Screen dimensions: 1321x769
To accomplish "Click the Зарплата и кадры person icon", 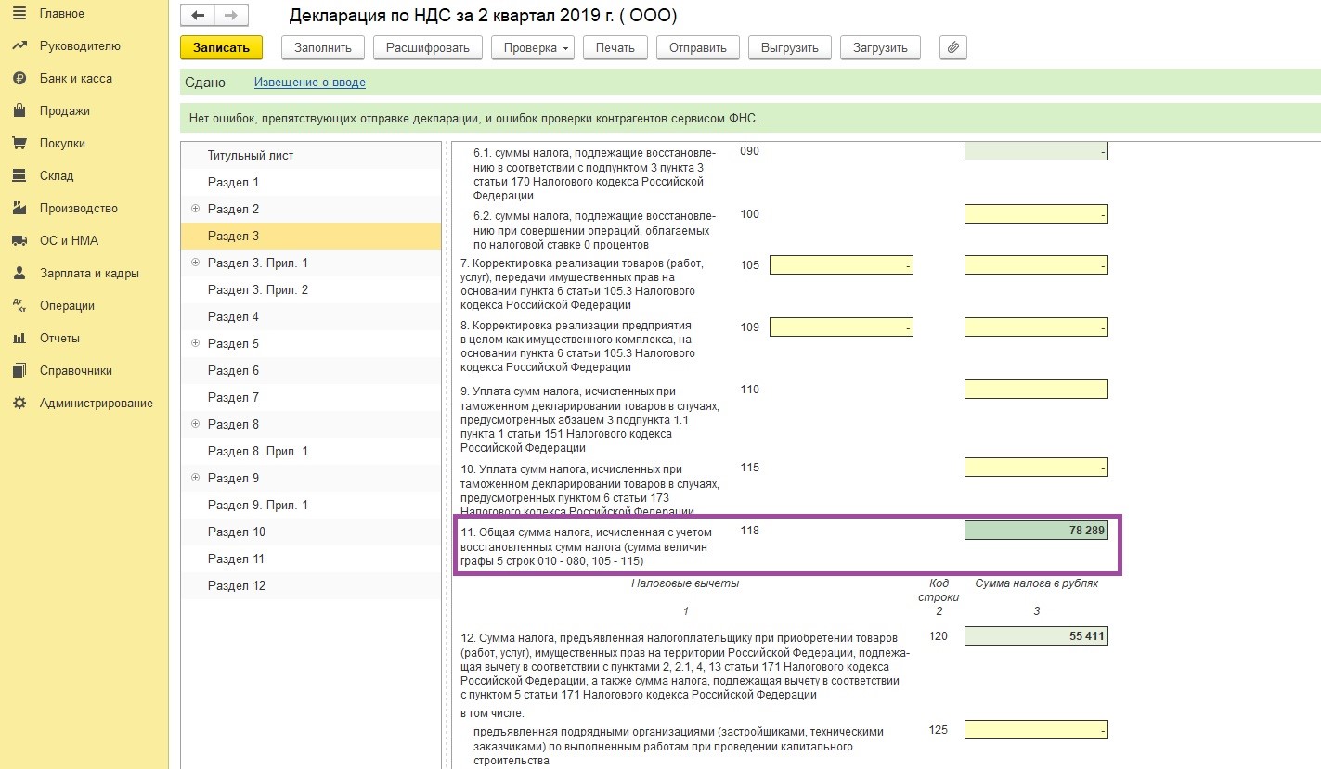I will click(x=19, y=273).
